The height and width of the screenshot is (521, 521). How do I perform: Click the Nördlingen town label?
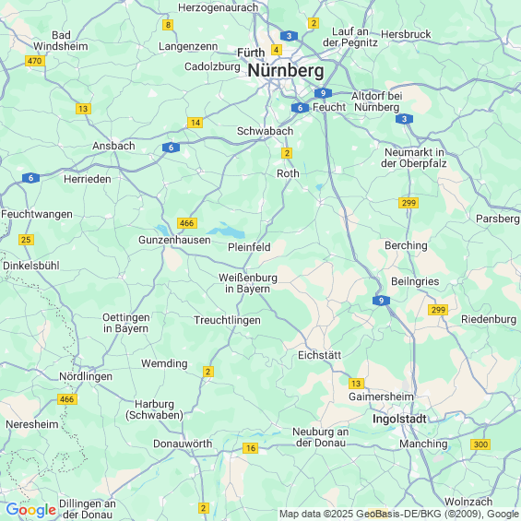86,376
